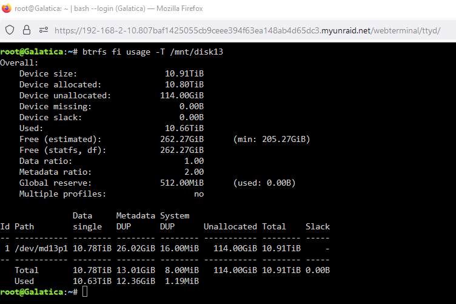Viewport: 456px width, 304px height.
Task: Click the 'Unallocated' column header
Action: 230,226
